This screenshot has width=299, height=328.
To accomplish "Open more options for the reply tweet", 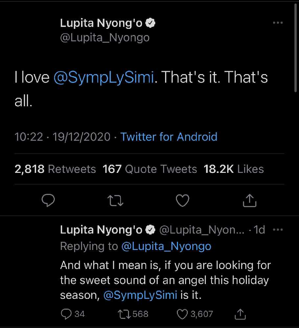I will point(278,230).
